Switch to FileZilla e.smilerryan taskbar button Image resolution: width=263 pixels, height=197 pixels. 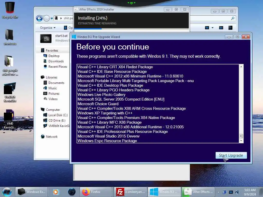pyautogui.click(x=130, y=192)
